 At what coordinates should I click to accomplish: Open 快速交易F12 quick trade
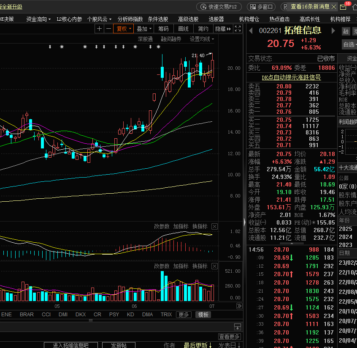click(x=219, y=7)
